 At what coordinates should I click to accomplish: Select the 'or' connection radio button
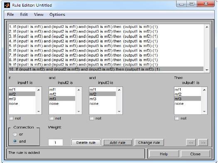click(15, 134)
